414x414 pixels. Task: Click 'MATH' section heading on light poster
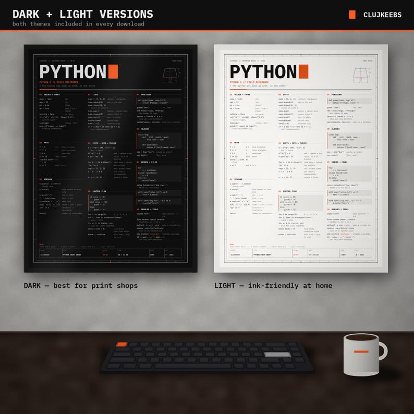[x=236, y=142]
